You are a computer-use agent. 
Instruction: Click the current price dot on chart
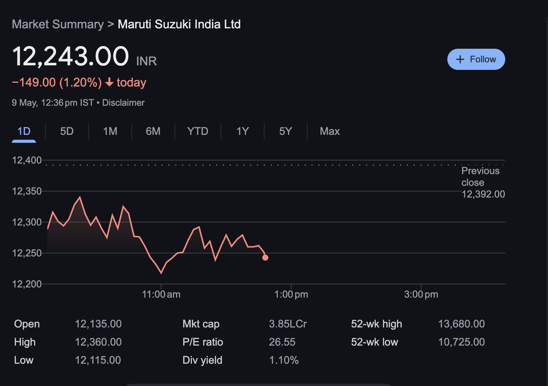[x=265, y=258]
